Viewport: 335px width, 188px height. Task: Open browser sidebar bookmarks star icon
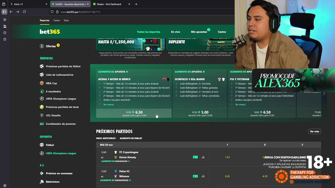[x=5, y=39]
